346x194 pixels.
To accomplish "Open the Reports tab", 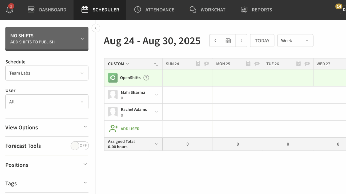I will tap(256, 10).
